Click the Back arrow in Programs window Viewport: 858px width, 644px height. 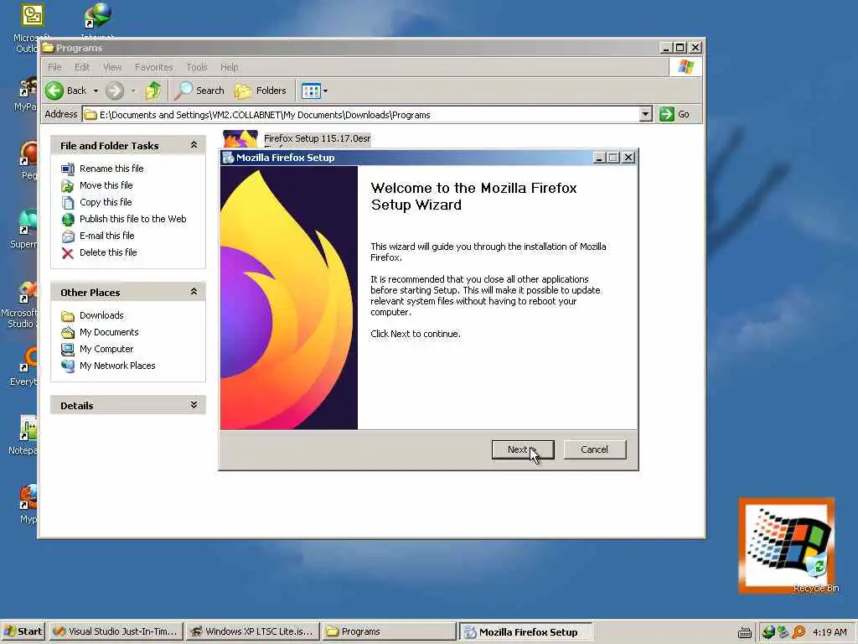(54, 91)
